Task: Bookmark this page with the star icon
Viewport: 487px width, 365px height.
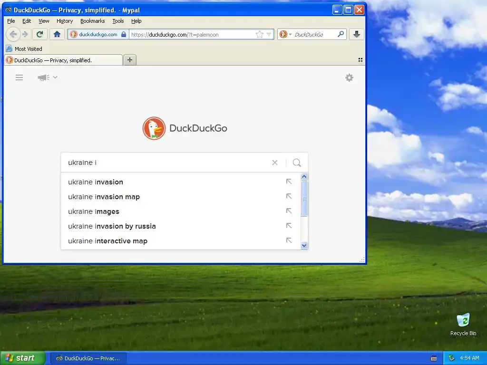Action: click(259, 34)
